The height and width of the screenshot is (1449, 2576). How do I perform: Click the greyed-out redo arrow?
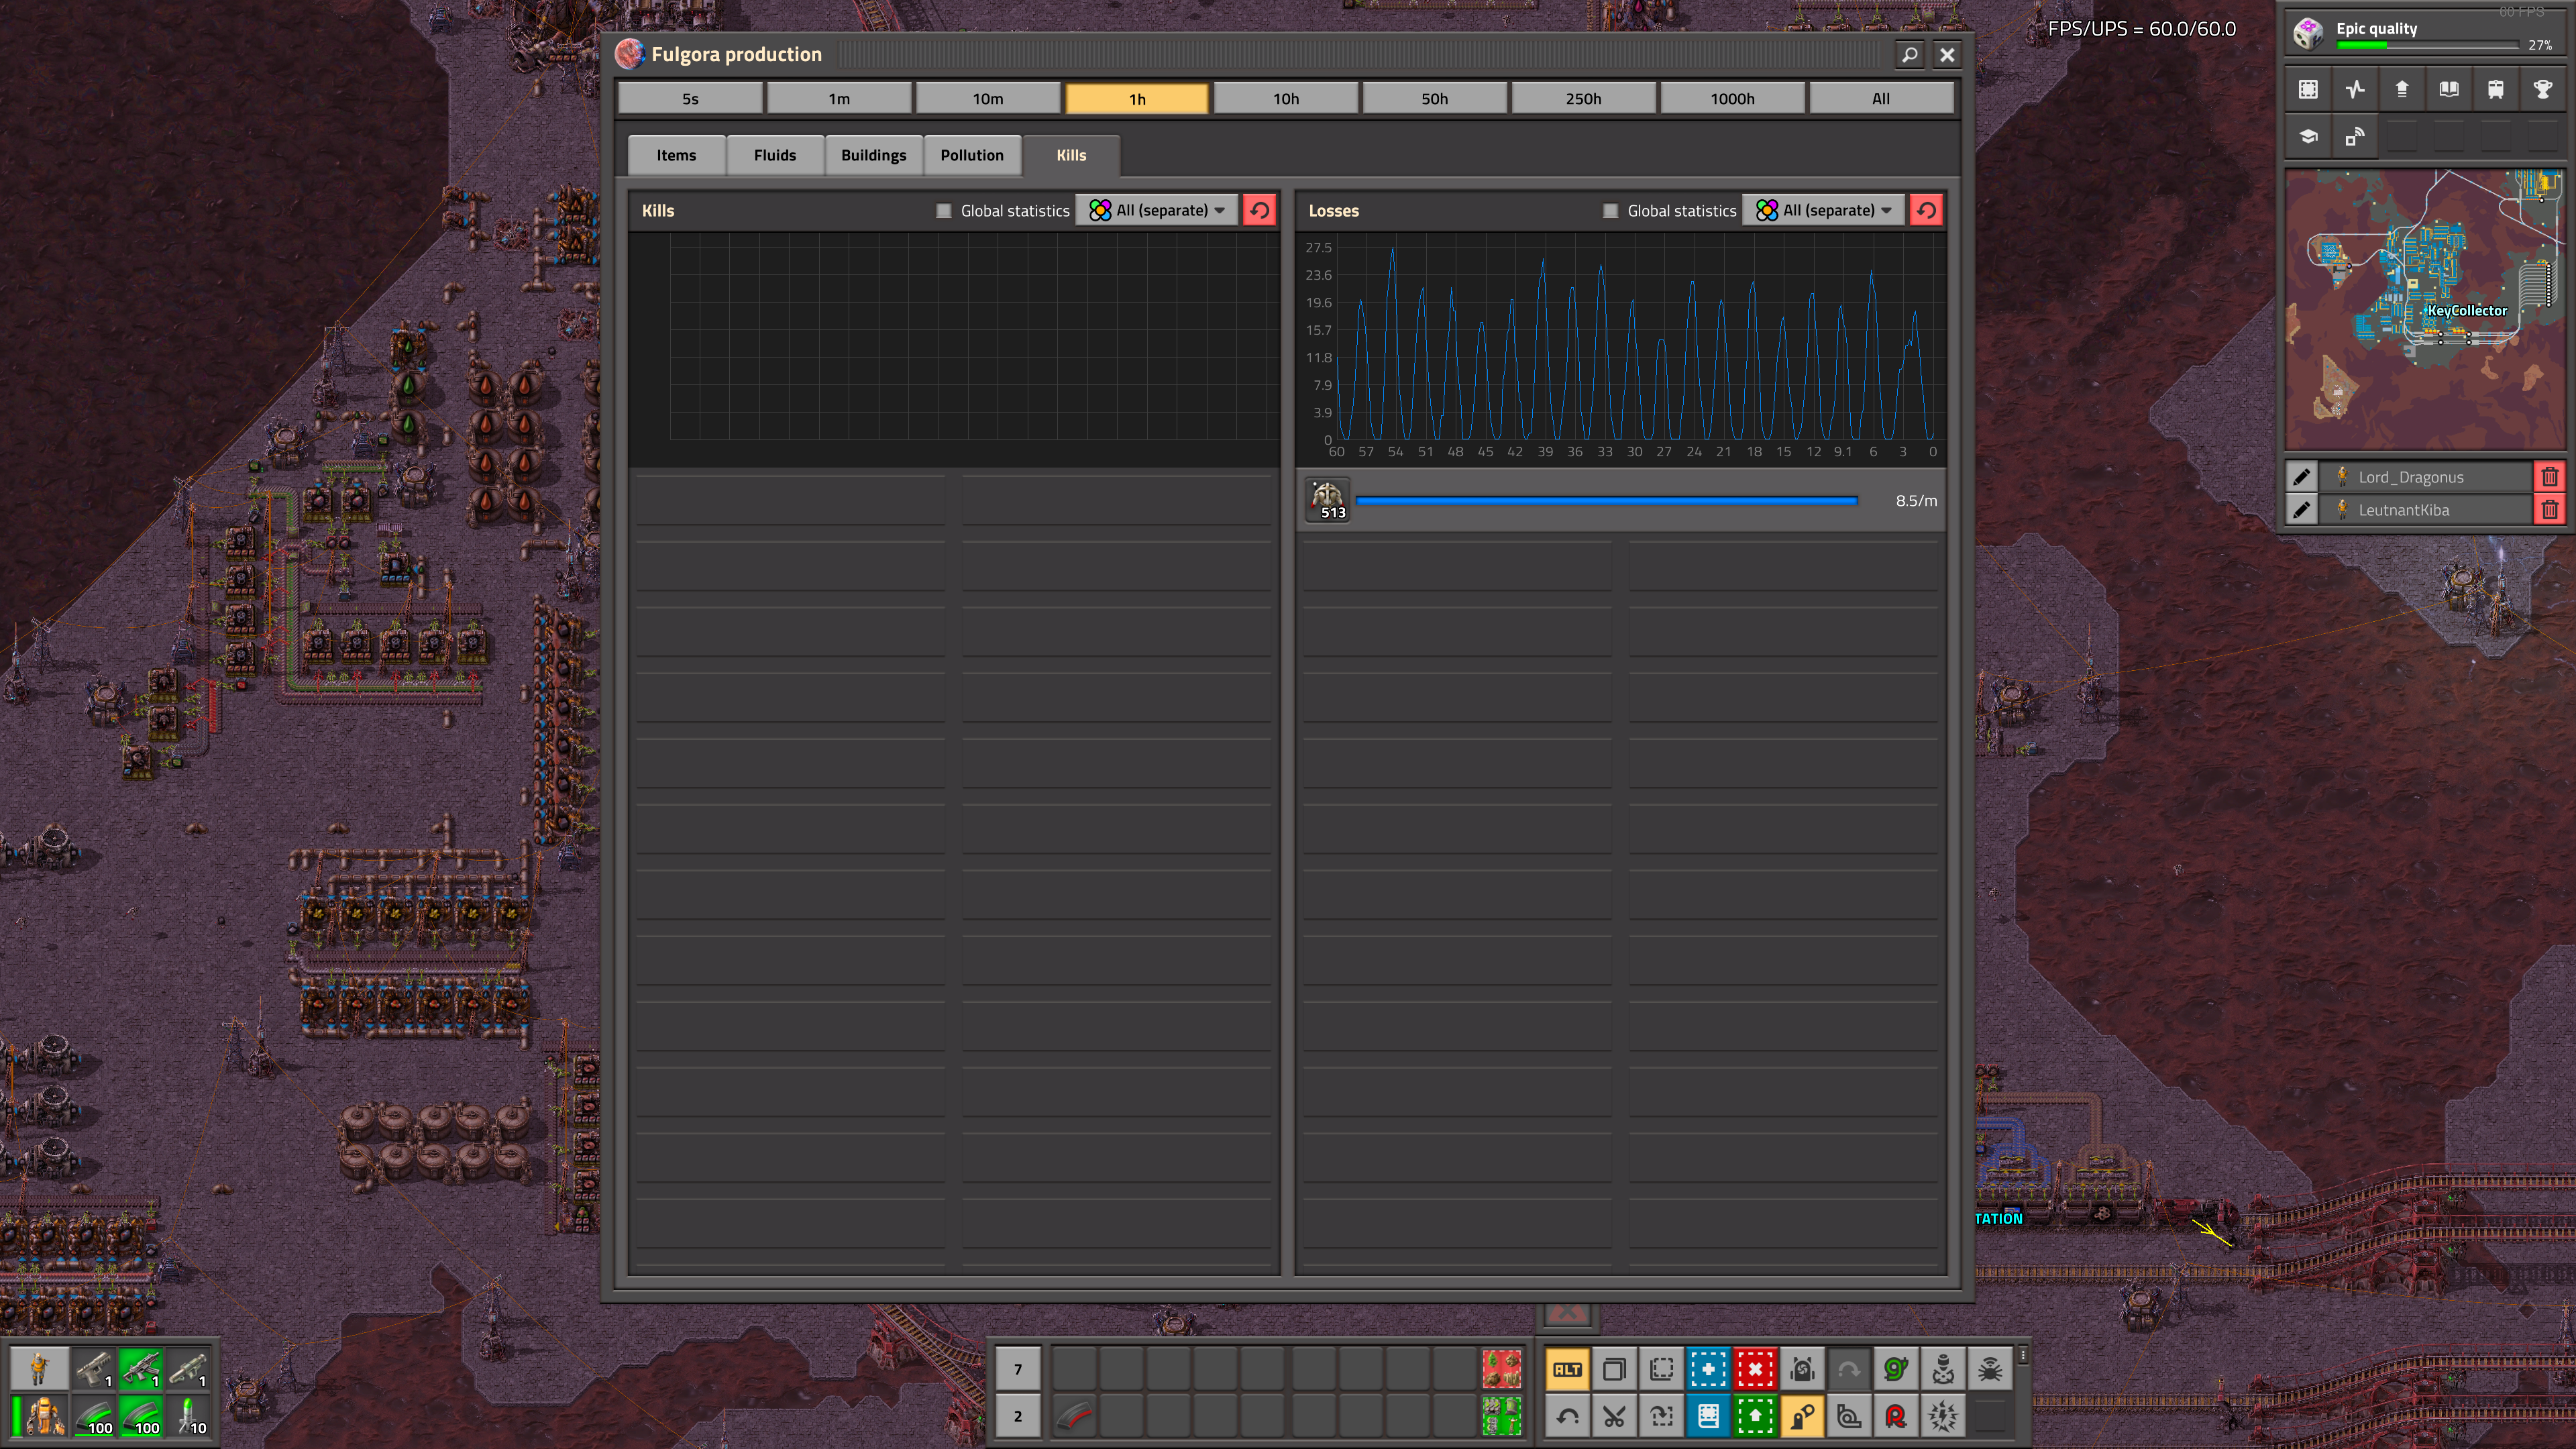pos(1849,1369)
